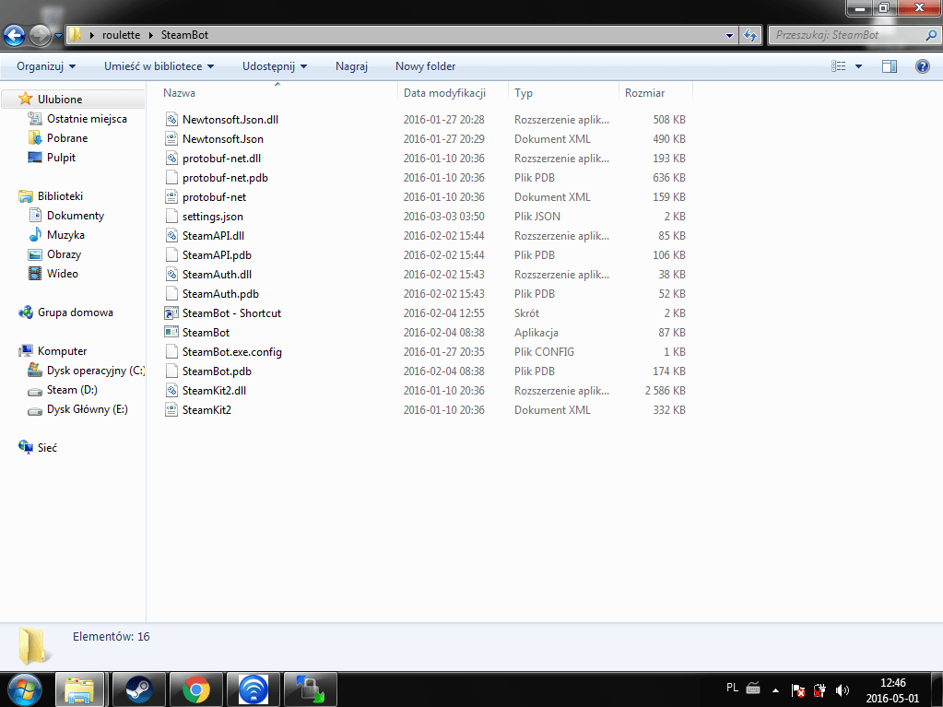Open the Udostępnij dropdown menu

pyautogui.click(x=274, y=66)
